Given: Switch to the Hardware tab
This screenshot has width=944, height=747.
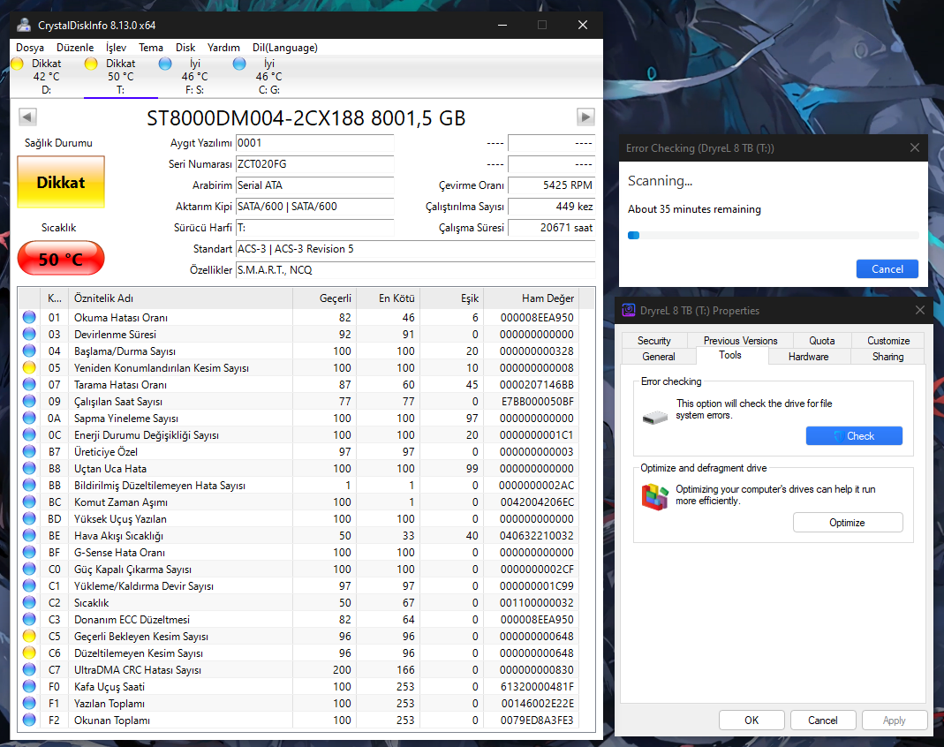Looking at the screenshot, I should pos(809,357).
